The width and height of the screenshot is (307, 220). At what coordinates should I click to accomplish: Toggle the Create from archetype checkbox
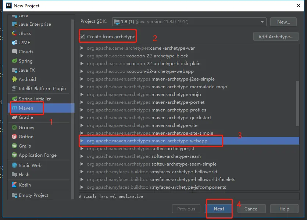[82, 36]
